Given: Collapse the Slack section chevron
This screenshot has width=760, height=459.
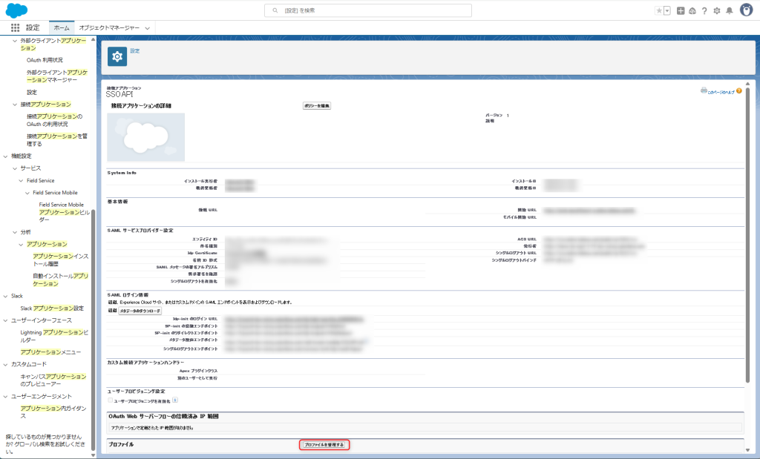Looking at the screenshot, I should click(6, 296).
